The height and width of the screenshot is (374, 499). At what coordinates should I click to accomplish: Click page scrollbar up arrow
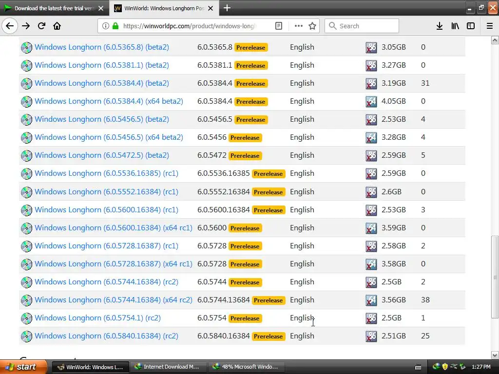tap(495, 40)
